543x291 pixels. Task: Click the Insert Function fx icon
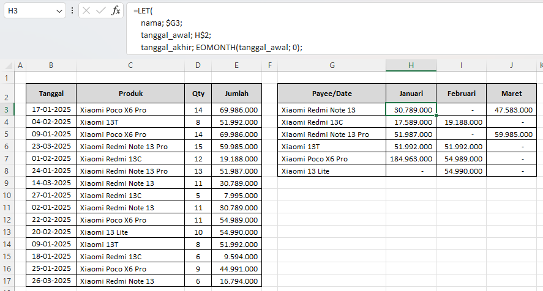116,11
